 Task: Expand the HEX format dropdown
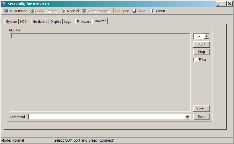206,36
